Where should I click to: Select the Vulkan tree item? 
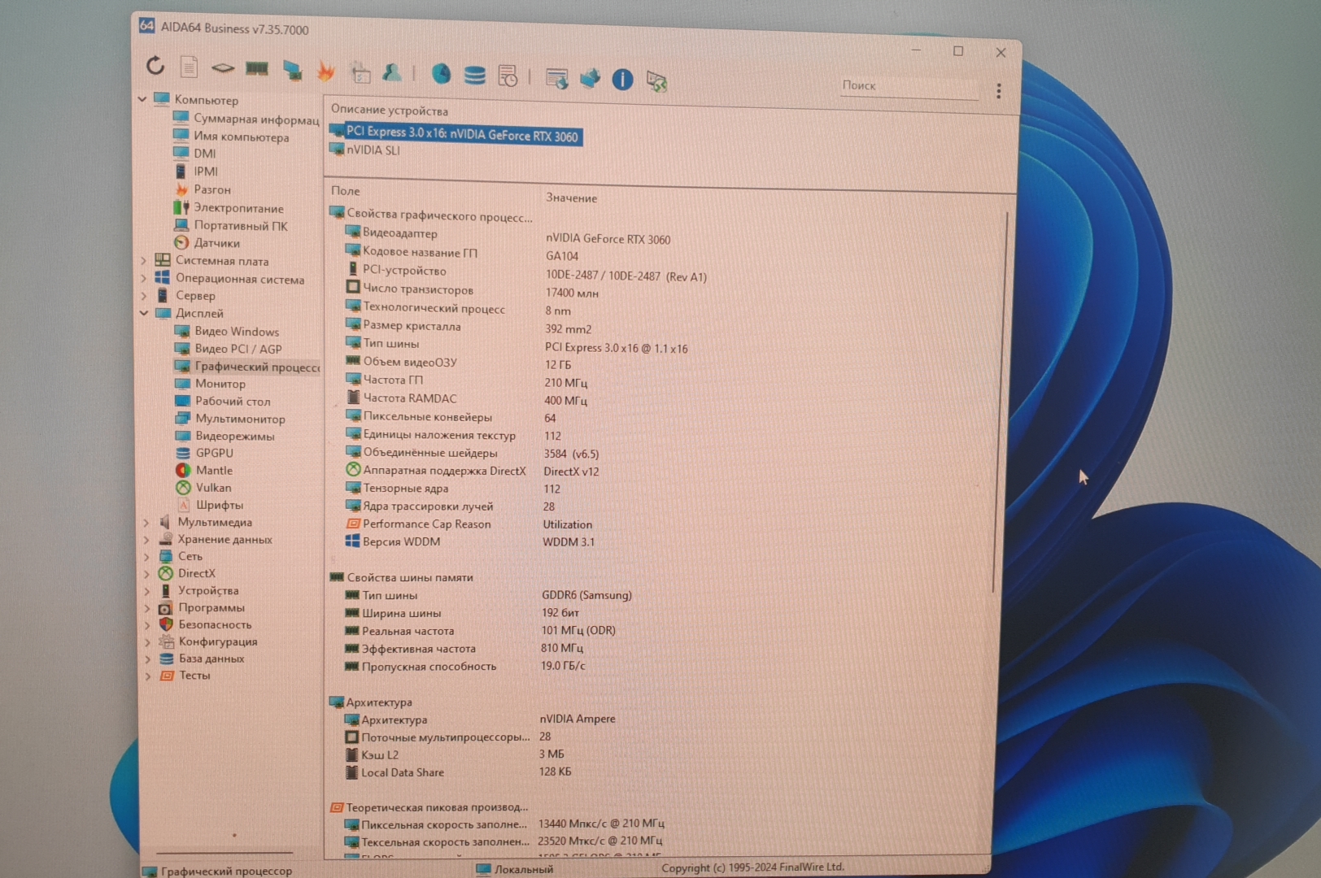[204, 487]
